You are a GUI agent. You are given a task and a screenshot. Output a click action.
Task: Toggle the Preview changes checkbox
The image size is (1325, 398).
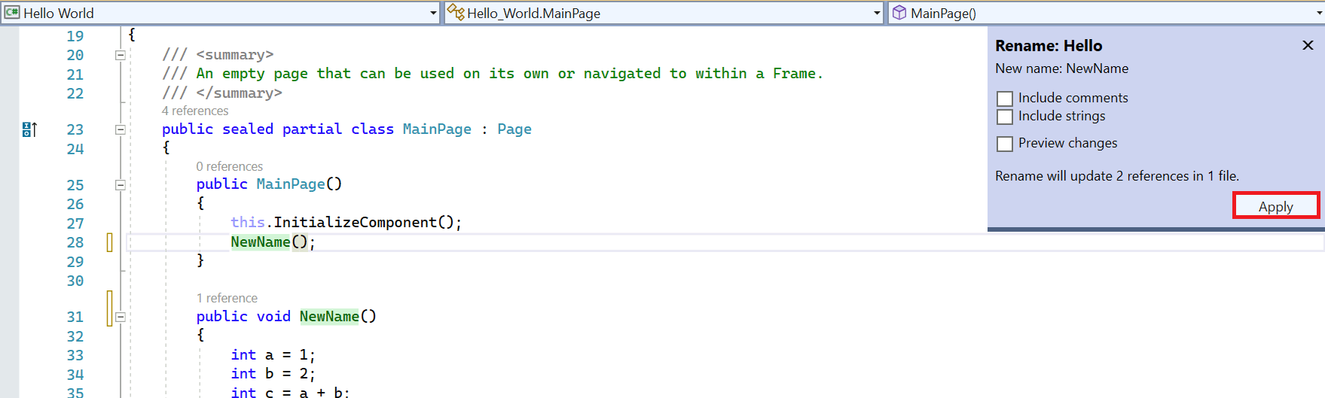[1005, 144]
